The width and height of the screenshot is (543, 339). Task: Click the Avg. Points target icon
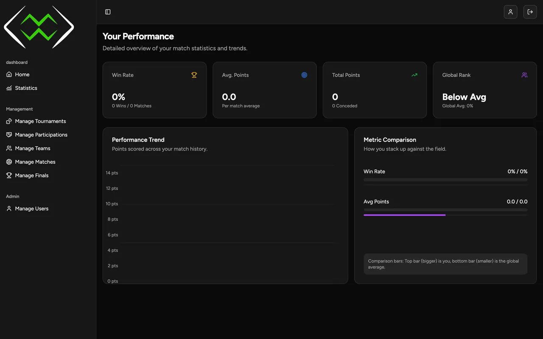(304, 75)
